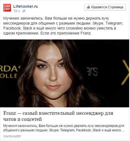Click the thumbs-up icon in Like Page button
The height and width of the screenshot is (141, 130).
[x=88, y=7]
